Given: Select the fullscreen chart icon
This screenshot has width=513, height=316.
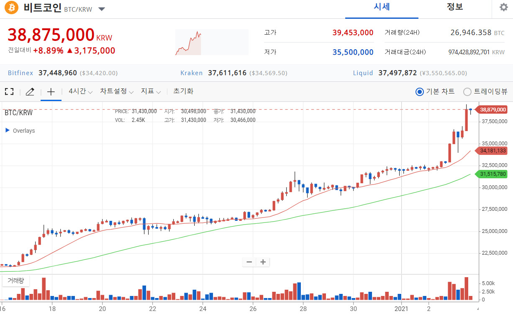Looking at the screenshot, I should point(9,91).
